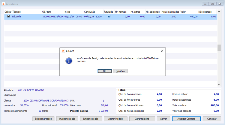This screenshot has height=125, width=225.
Task: Click the Hr. normais column header
Action: coord(122,12)
